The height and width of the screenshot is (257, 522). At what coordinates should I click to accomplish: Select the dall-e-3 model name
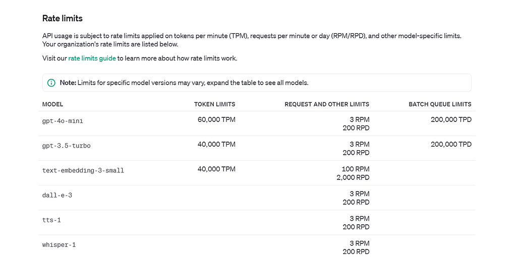click(57, 196)
